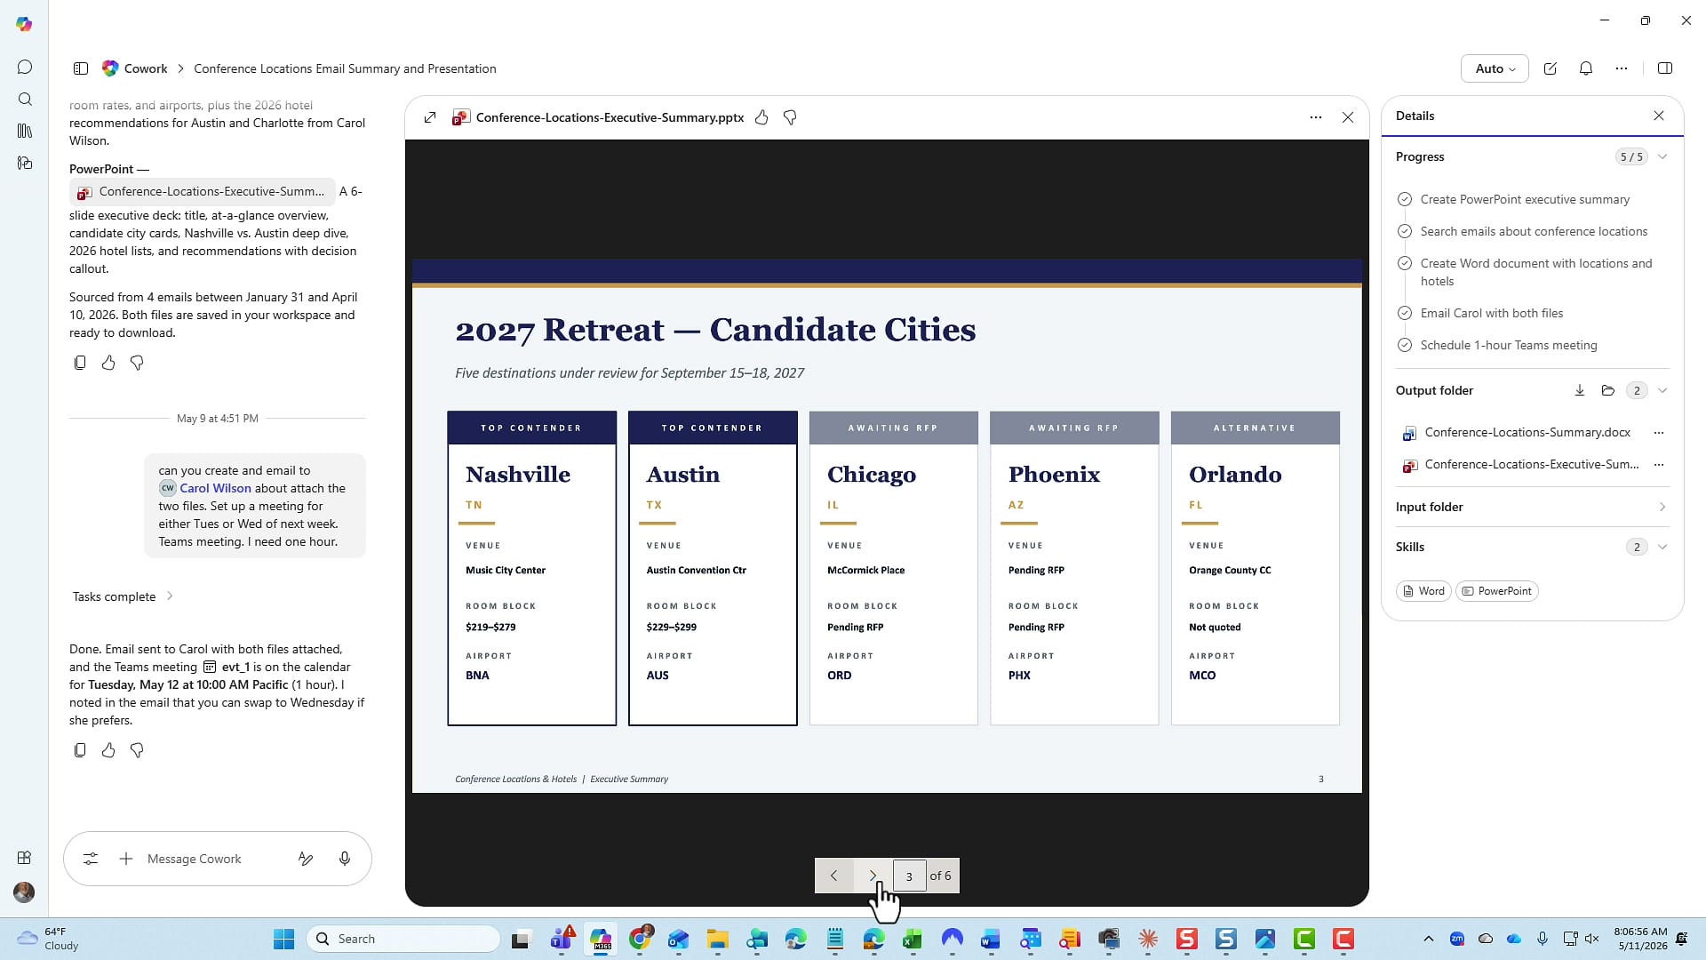Download the output folder files
The height and width of the screenshot is (960, 1706).
click(x=1580, y=390)
